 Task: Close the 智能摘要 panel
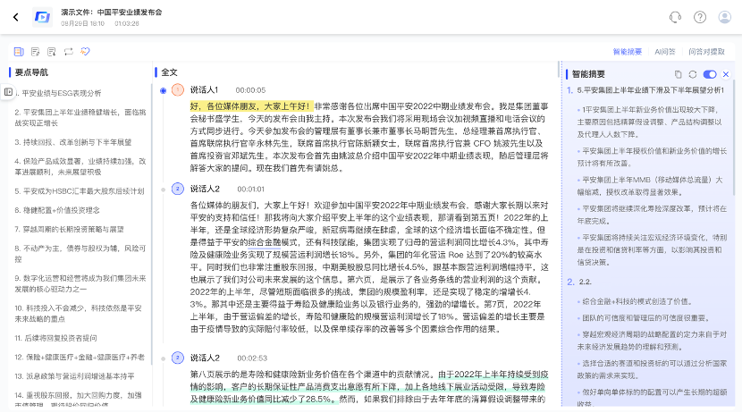(725, 74)
